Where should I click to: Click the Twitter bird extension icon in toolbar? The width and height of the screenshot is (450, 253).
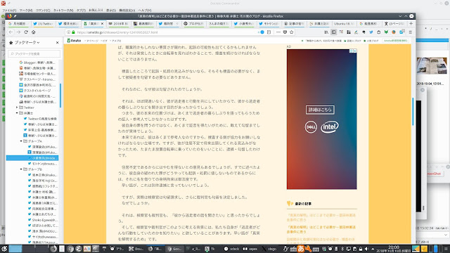coord(371,32)
